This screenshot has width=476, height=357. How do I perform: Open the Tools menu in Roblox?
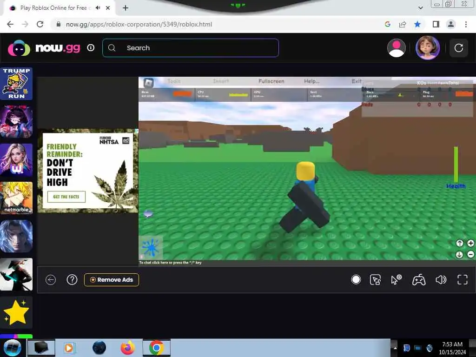174,81
